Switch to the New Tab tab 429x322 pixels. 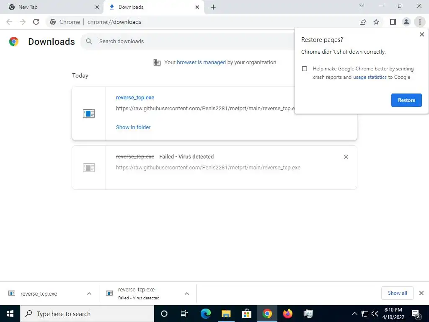pos(52,7)
